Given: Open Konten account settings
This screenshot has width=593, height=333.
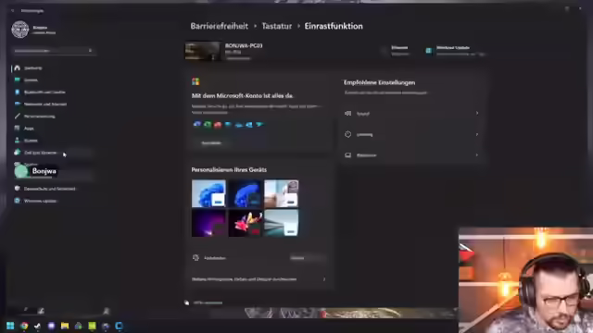Looking at the screenshot, I should tap(26, 141).
